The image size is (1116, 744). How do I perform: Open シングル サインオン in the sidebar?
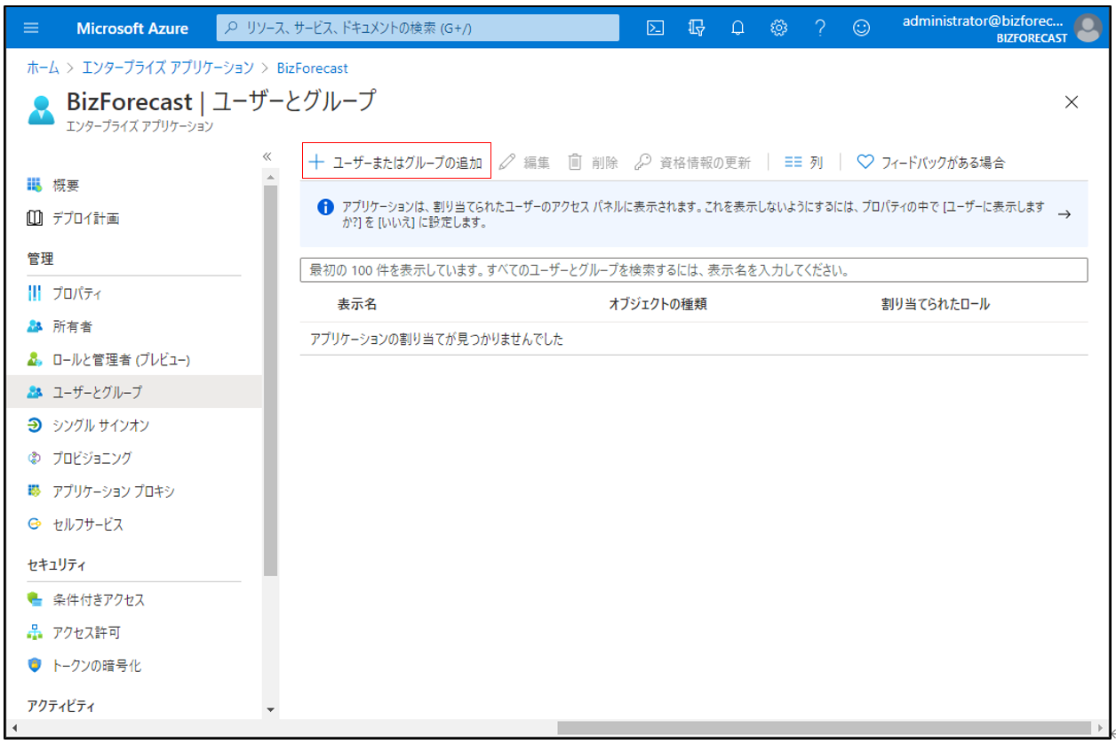pyautogui.click(x=100, y=426)
